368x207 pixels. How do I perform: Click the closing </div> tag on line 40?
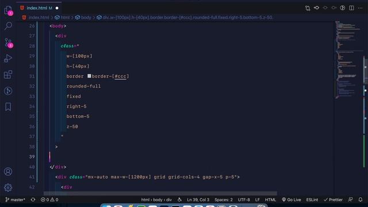58,167
